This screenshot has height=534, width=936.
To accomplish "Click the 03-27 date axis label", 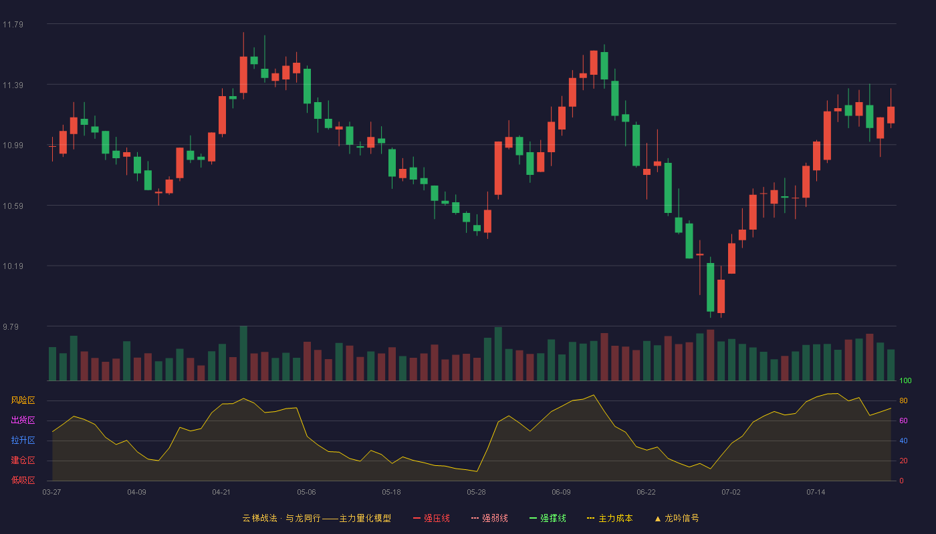I will pos(51,492).
